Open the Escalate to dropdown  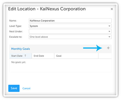[x=70, y=37]
